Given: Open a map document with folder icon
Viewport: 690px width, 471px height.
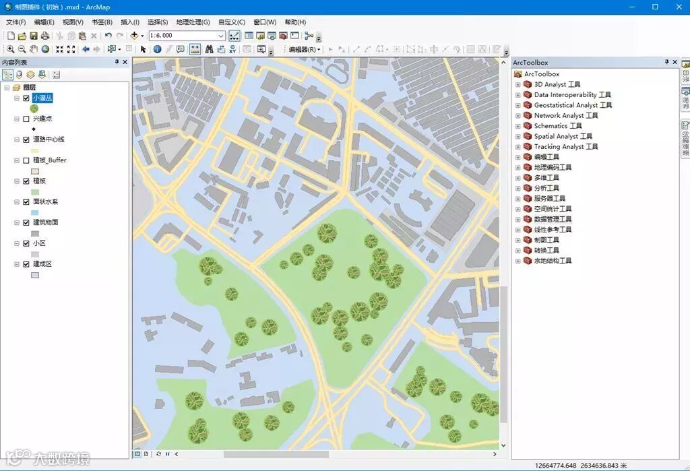Looking at the screenshot, I should tap(22, 36).
